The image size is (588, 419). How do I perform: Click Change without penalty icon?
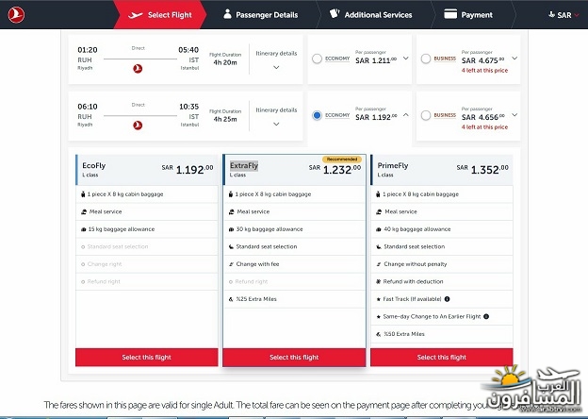379,264
